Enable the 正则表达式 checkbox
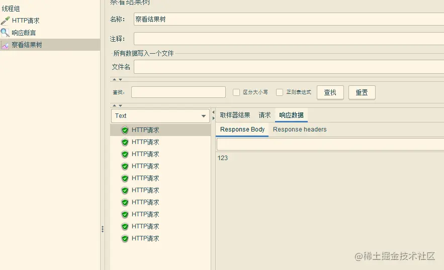This screenshot has height=270, width=444. (280, 92)
